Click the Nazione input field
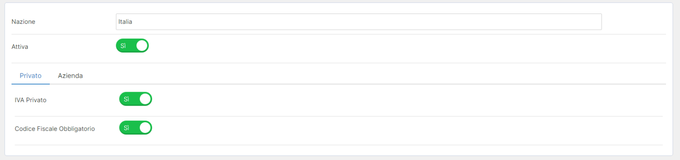 (x=359, y=22)
